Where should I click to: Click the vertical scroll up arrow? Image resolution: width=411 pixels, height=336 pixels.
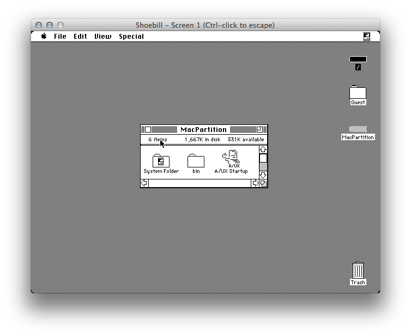coord(263,149)
